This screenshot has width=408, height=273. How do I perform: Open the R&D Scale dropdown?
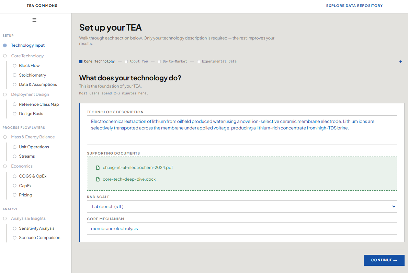coord(242,206)
